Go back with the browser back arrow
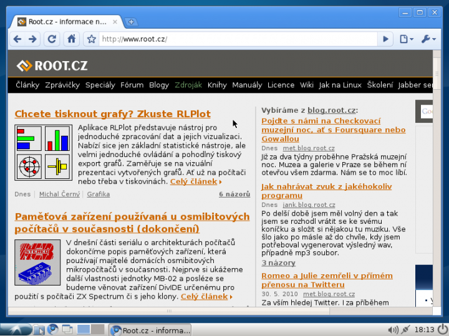 click(17, 39)
